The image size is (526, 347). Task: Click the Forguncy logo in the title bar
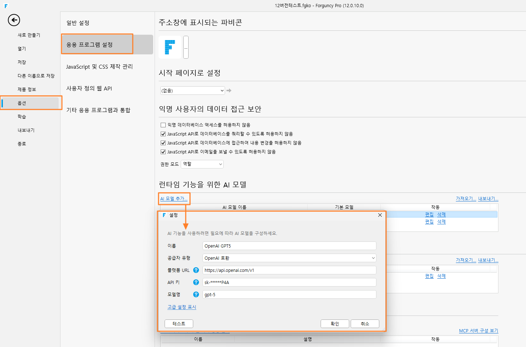[6, 6]
